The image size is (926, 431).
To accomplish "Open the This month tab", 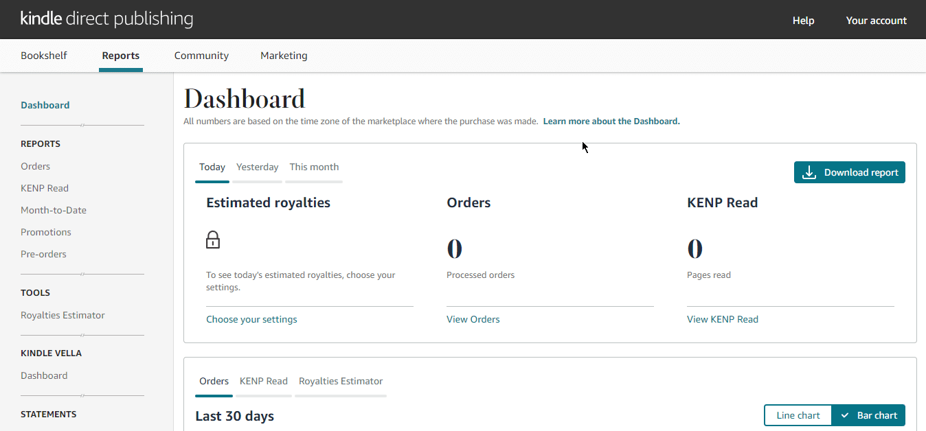I will click(314, 167).
